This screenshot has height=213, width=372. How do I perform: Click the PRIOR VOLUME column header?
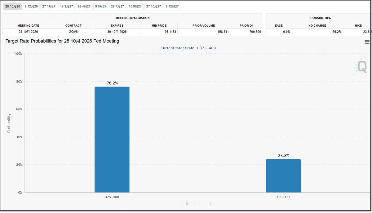pos(204,25)
